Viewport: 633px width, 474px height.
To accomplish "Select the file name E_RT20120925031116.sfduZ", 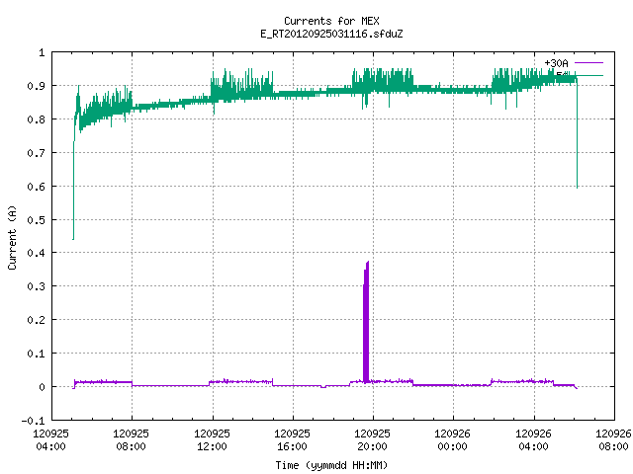I will [331, 34].
